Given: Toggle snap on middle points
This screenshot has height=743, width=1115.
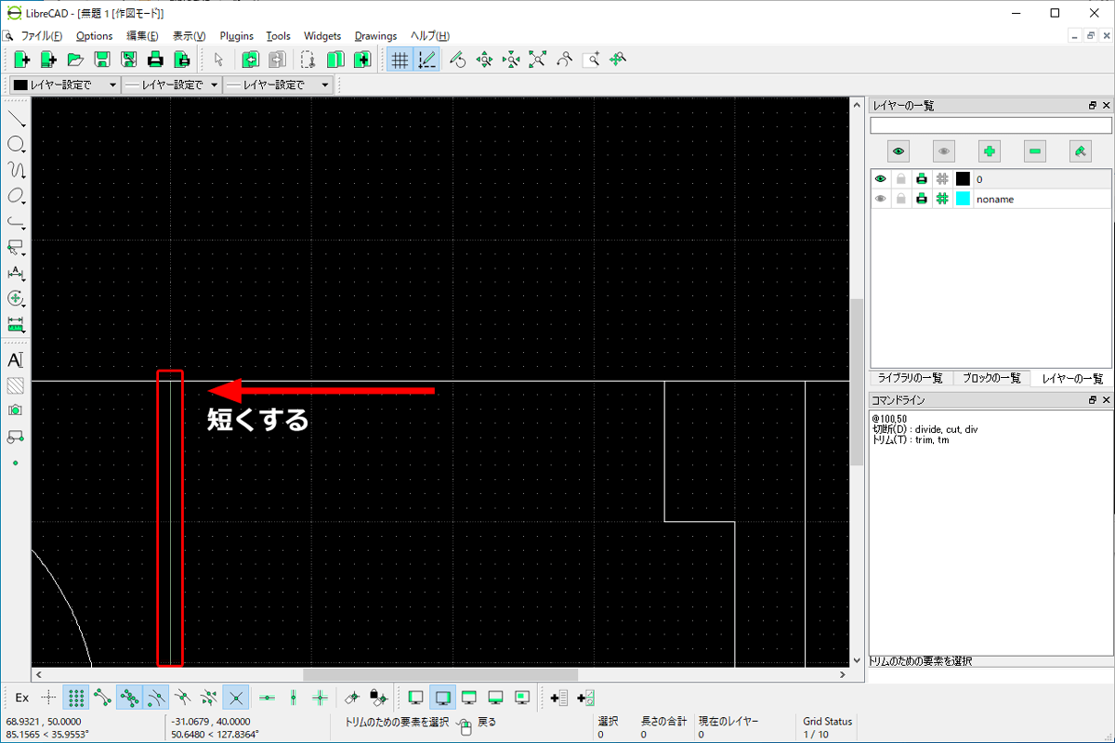Looking at the screenshot, I should tap(184, 697).
